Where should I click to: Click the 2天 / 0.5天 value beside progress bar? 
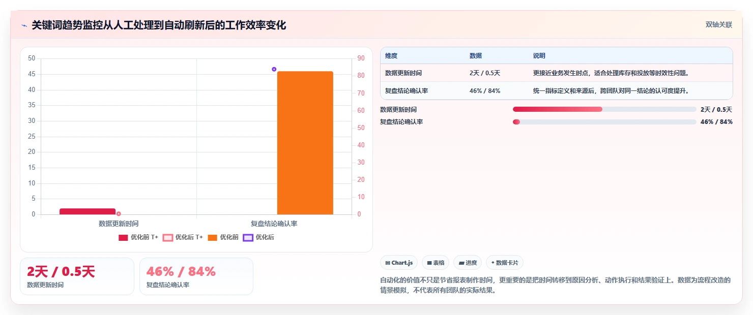click(716, 109)
